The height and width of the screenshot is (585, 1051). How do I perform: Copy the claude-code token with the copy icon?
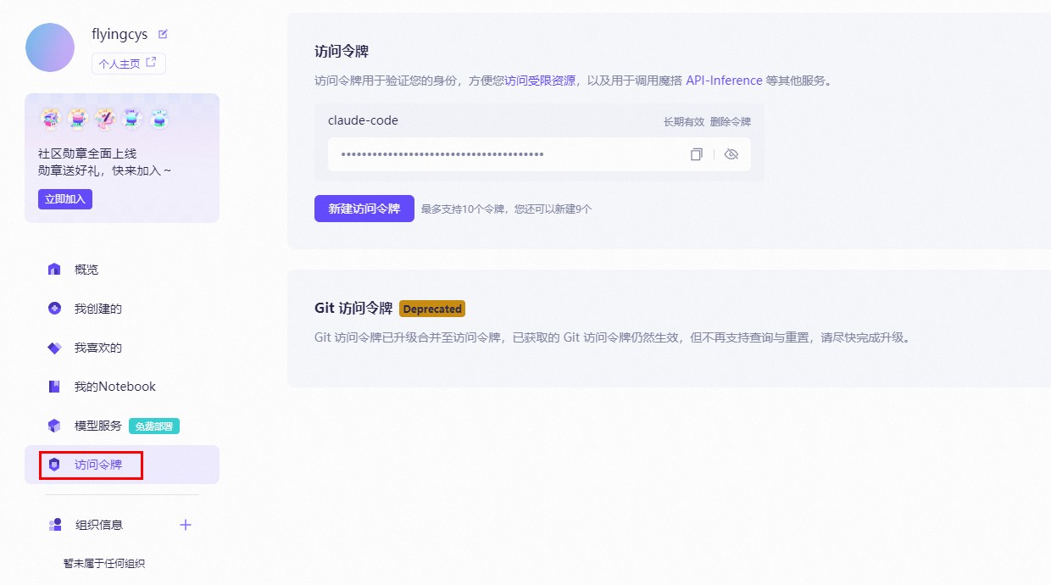(695, 153)
